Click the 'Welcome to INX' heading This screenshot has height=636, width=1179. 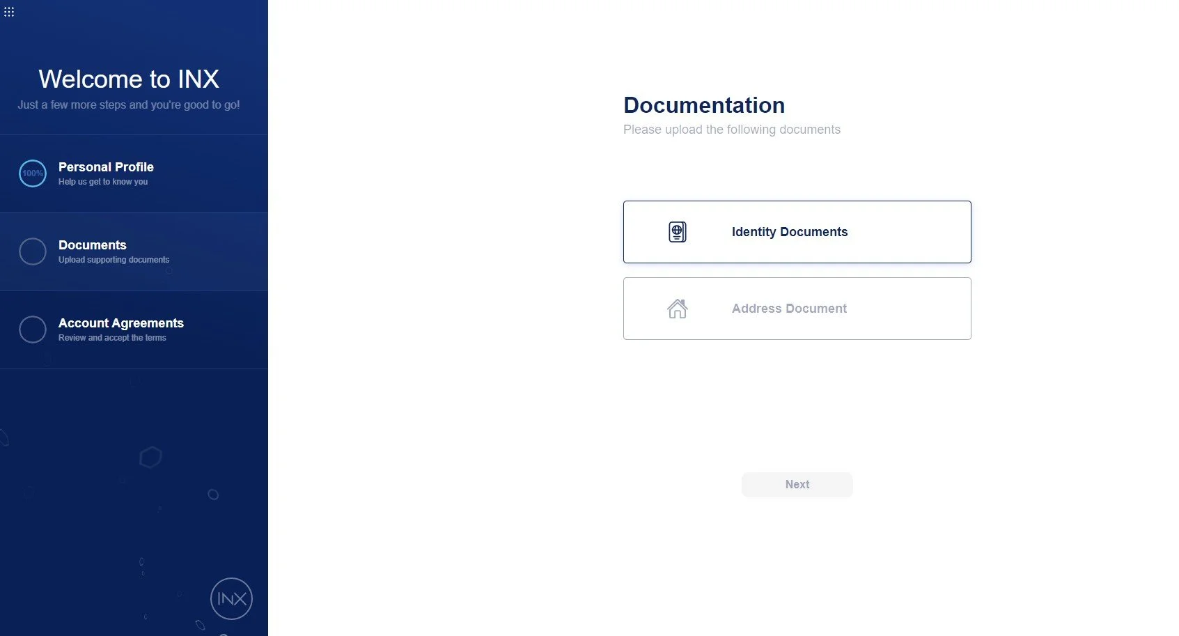click(x=129, y=79)
